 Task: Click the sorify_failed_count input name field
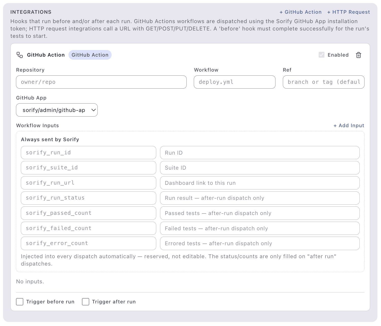point(89,228)
